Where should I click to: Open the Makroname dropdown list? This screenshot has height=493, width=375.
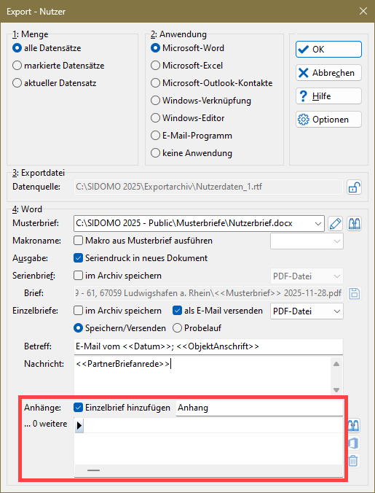307,241
